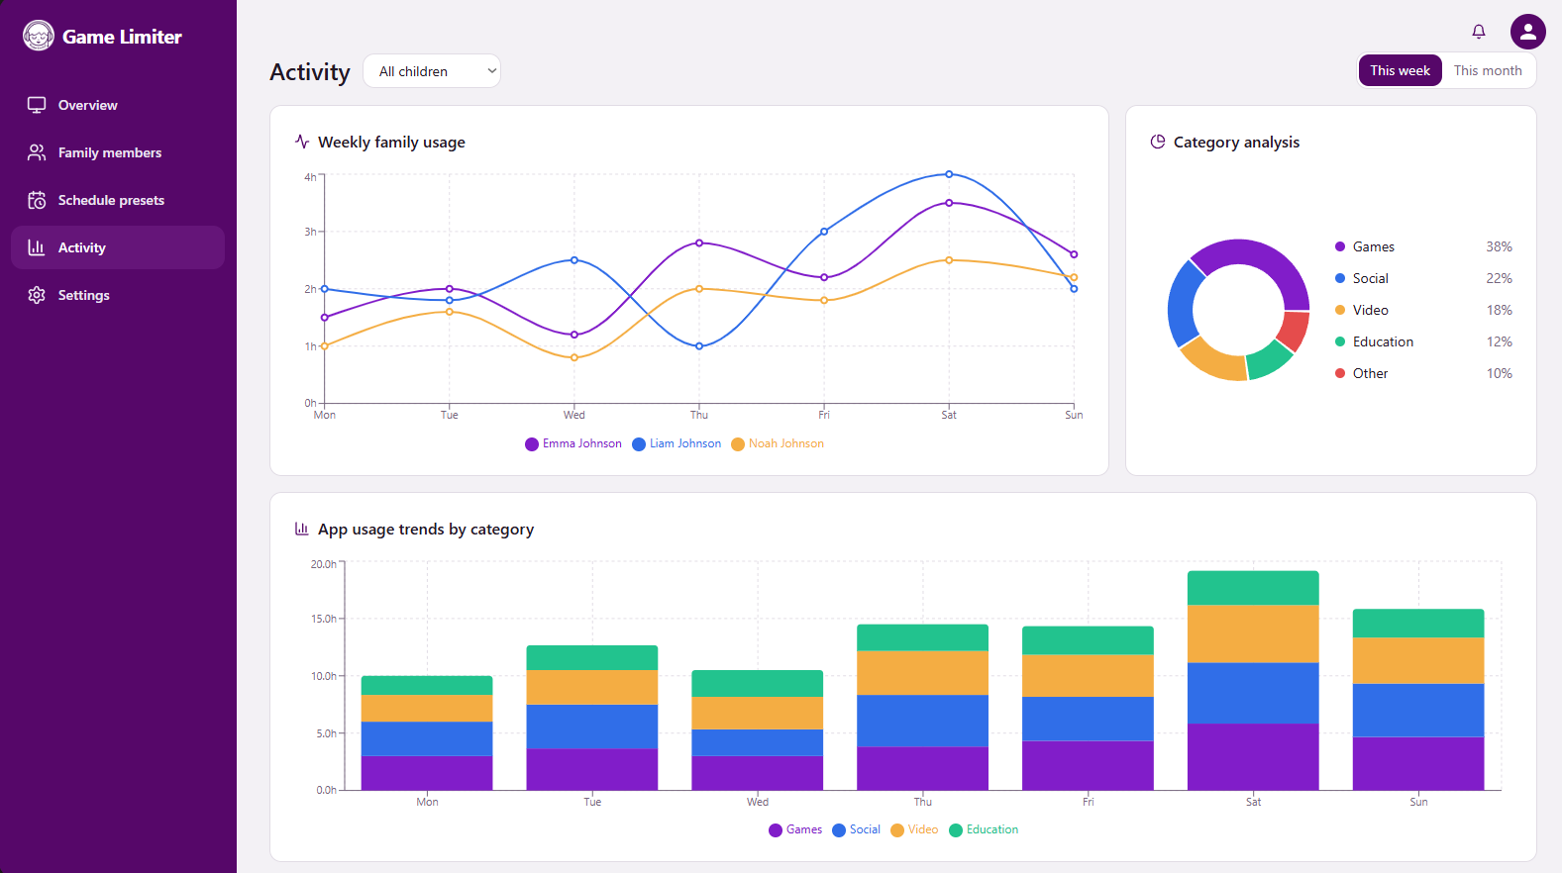This screenshot has width=1562, height=873.
Task: Click the purple Games donut segment
Action: [x=1268, y=259]
